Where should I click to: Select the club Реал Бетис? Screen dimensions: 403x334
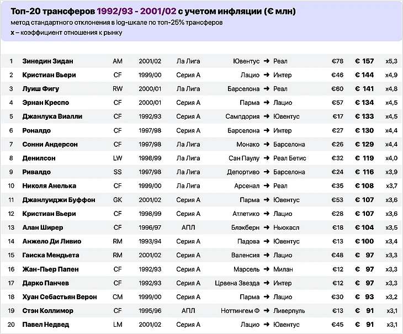tap(290, 158)
